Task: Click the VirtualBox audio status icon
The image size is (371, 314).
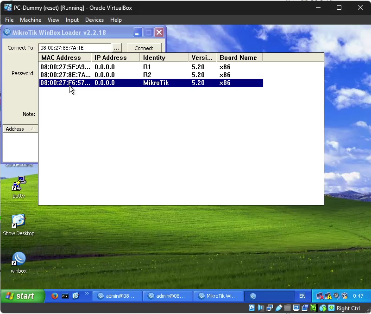Action: point(261,308)
